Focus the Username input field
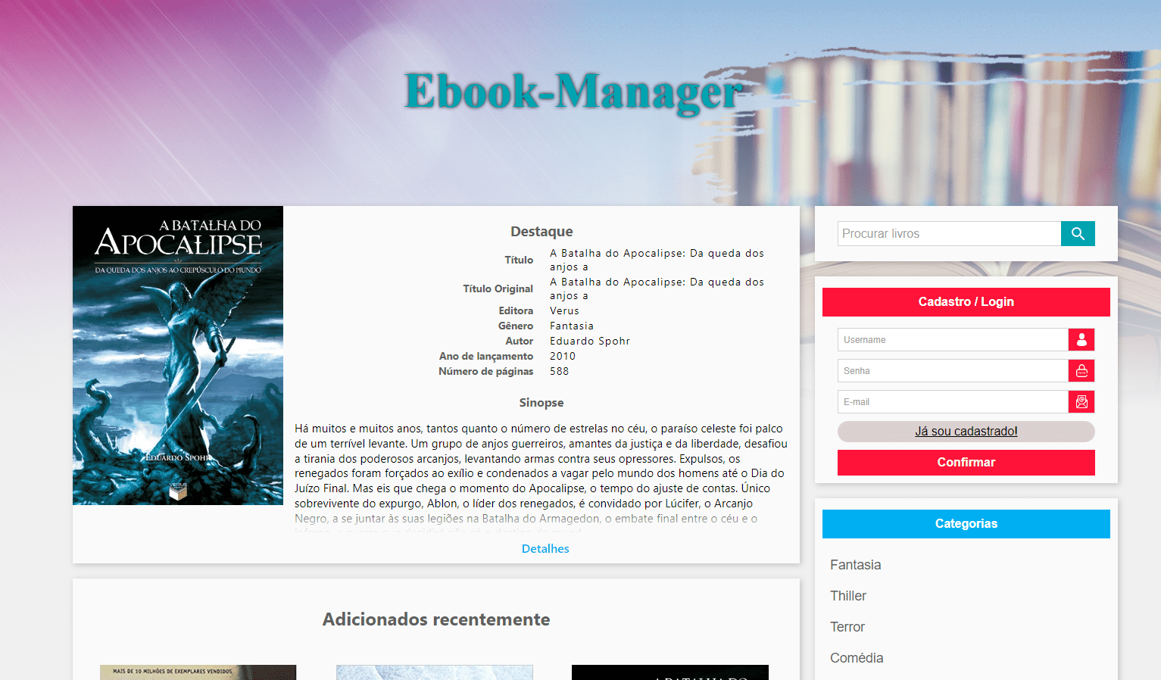 click(x=953, y=340)
